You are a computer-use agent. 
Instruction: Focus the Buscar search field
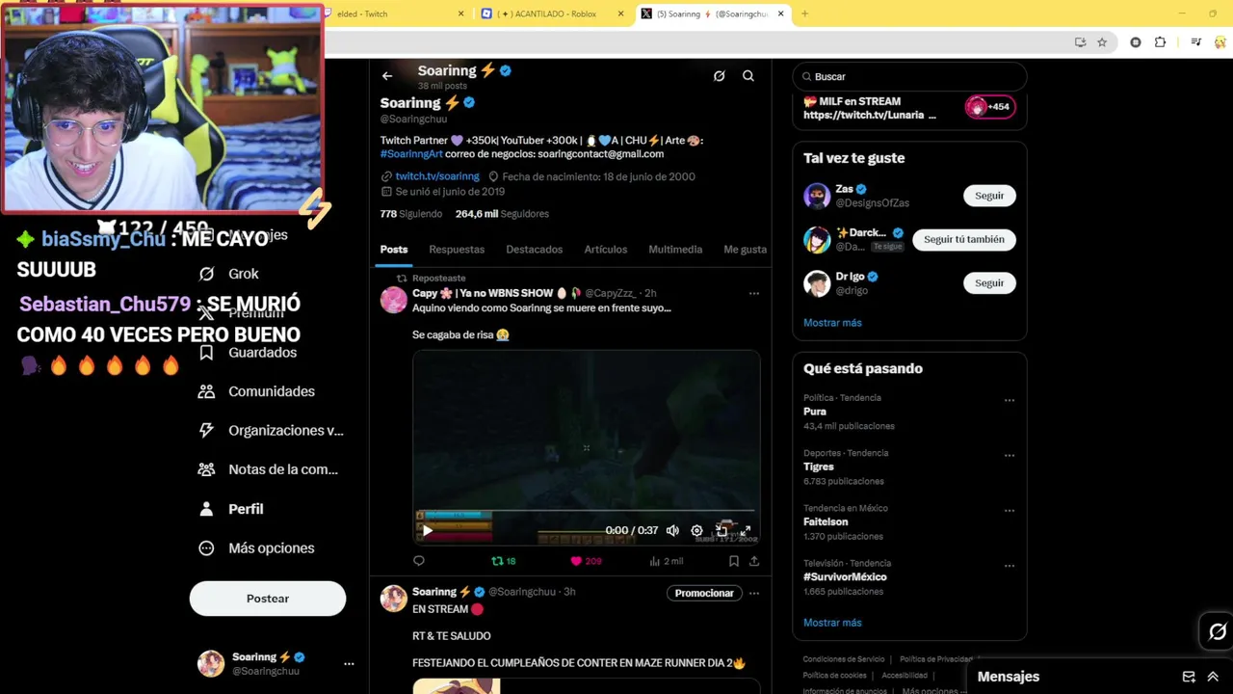pyautogui.click(x=909, y=76)
